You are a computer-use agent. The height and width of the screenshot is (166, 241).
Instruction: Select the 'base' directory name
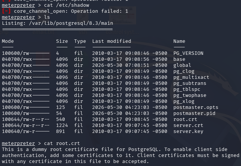[x=179, y=59]
